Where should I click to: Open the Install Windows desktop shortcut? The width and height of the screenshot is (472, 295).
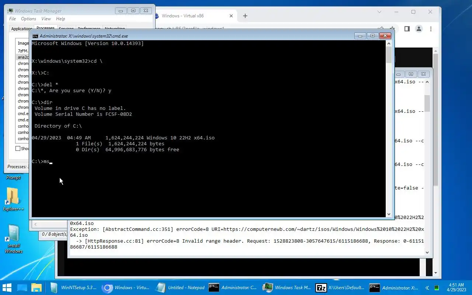(13, 239)
